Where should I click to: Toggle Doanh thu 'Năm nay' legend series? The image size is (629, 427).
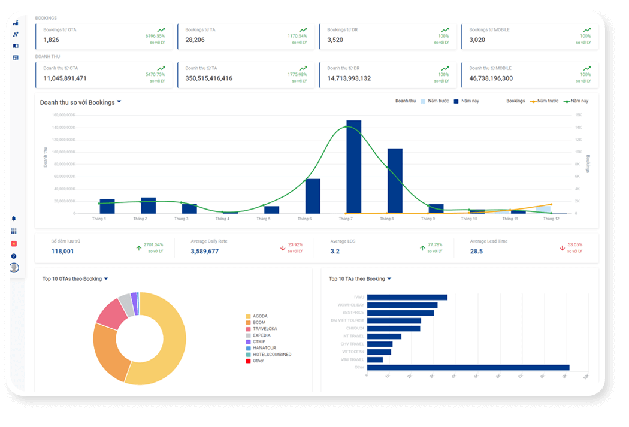pos(466,101)
